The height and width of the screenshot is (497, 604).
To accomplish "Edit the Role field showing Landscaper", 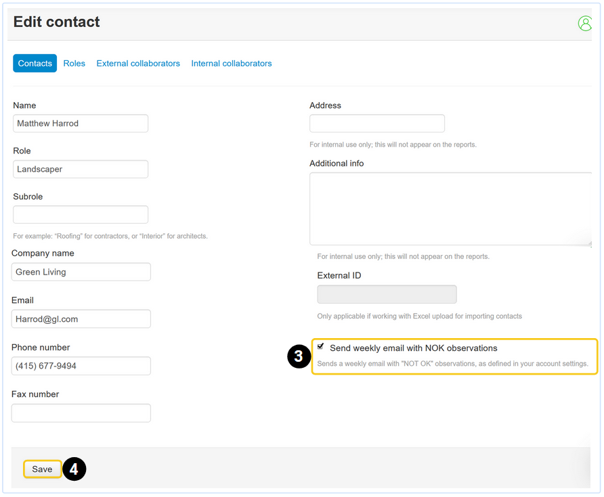I will click(x=81, y=169).
